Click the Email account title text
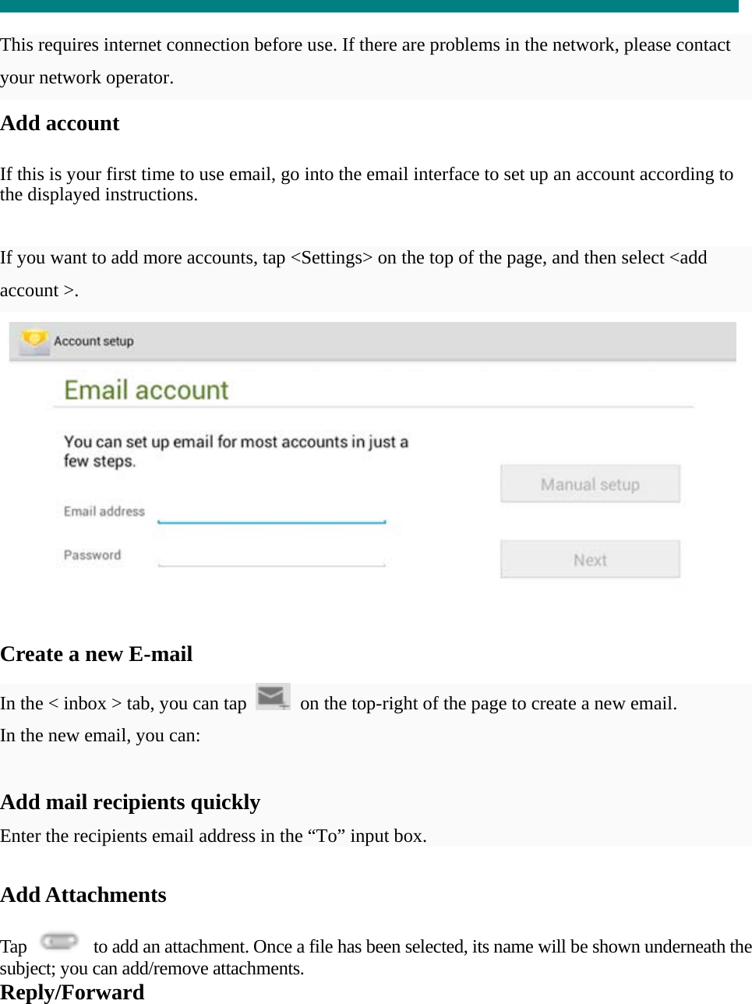This screenshot has width=752, height=1004. click(146, 390)
